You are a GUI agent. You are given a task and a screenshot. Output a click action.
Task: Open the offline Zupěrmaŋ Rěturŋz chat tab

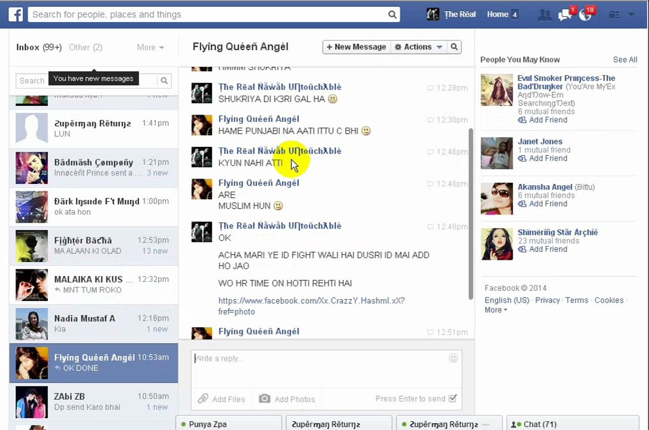point(339,424)
